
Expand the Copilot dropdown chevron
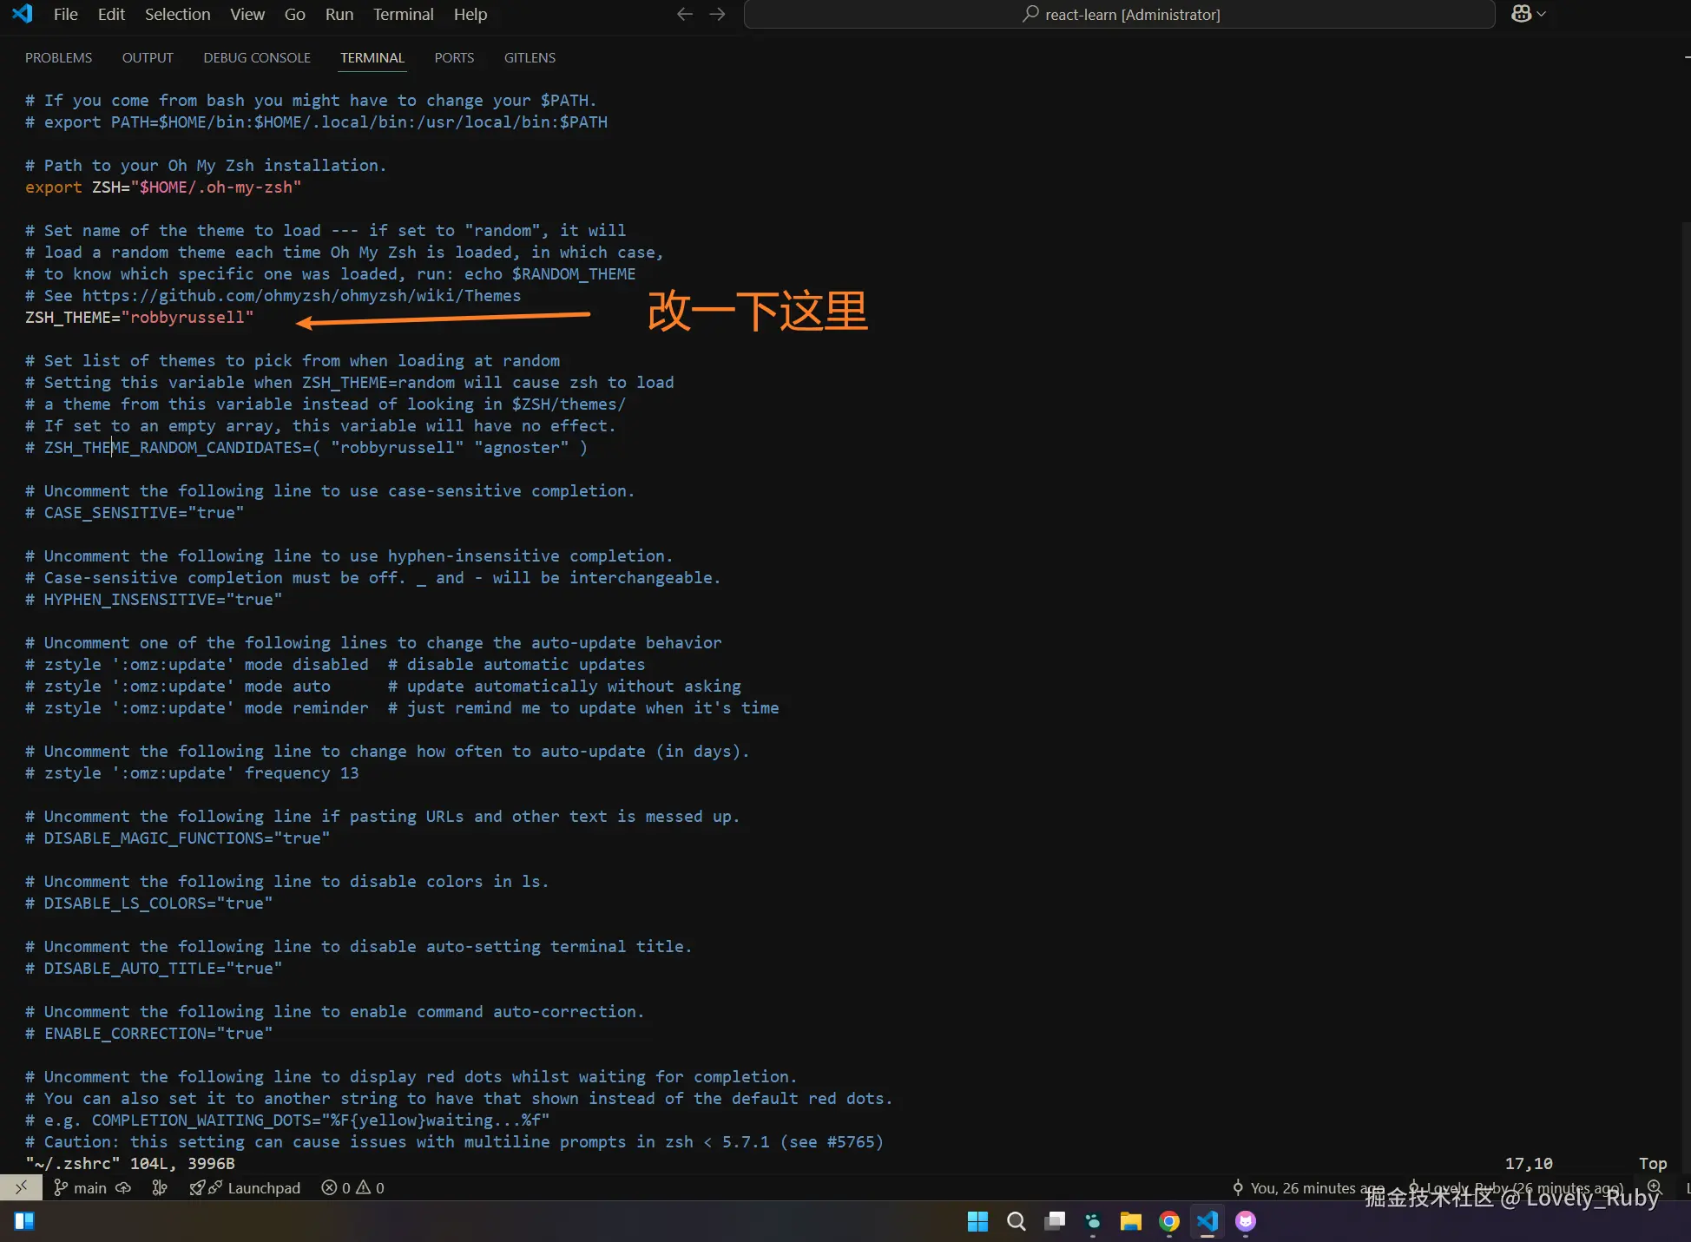pyautogui.click(x=1542, y=14)
